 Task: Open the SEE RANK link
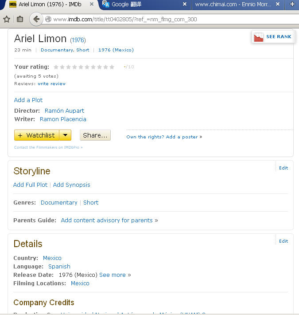tap(279, 36)
